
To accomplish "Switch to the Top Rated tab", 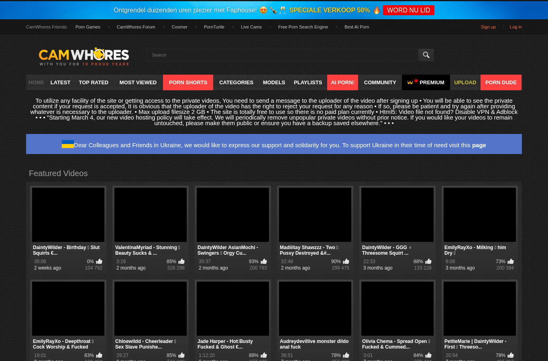I will point(94,82).
